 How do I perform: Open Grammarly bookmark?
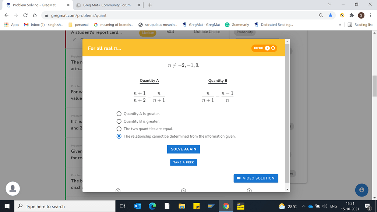point(237,25)
